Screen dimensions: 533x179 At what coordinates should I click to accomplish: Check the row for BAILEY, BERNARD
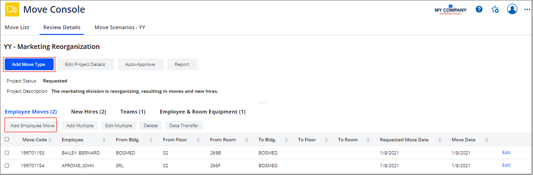7,153
